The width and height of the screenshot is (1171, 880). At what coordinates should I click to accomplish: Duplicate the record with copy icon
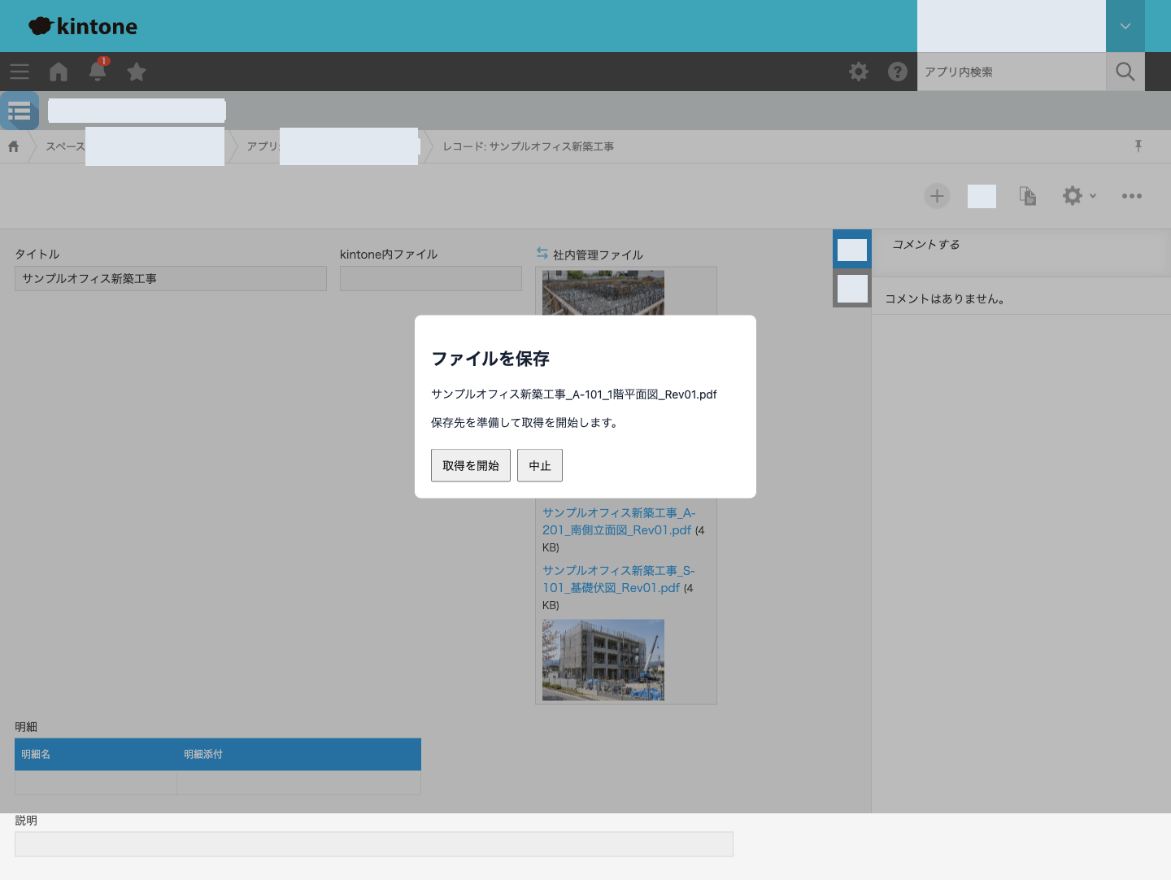[1028, 196]
